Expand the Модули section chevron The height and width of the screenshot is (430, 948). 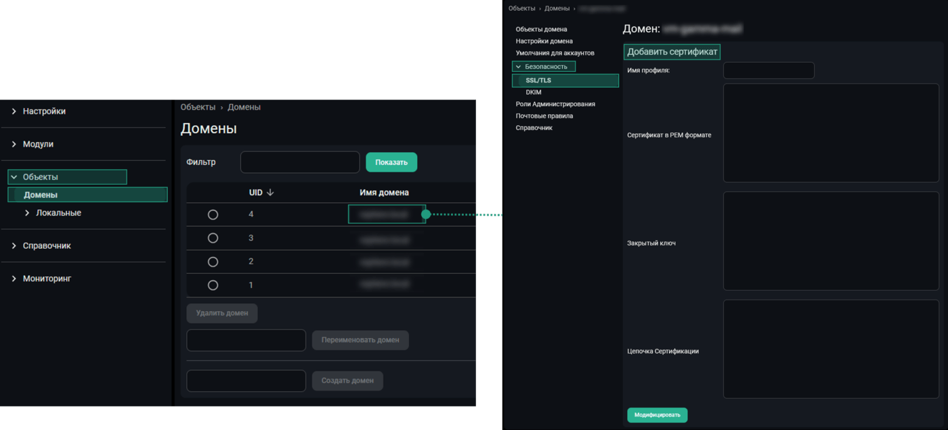pos(14,145)
